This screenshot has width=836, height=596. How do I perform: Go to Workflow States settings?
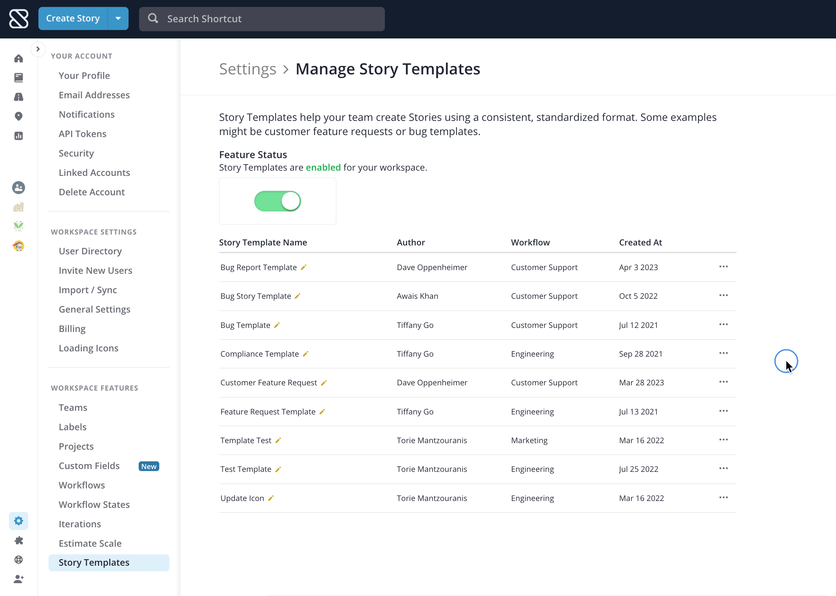pyautogui.click(x=94, y=505)
